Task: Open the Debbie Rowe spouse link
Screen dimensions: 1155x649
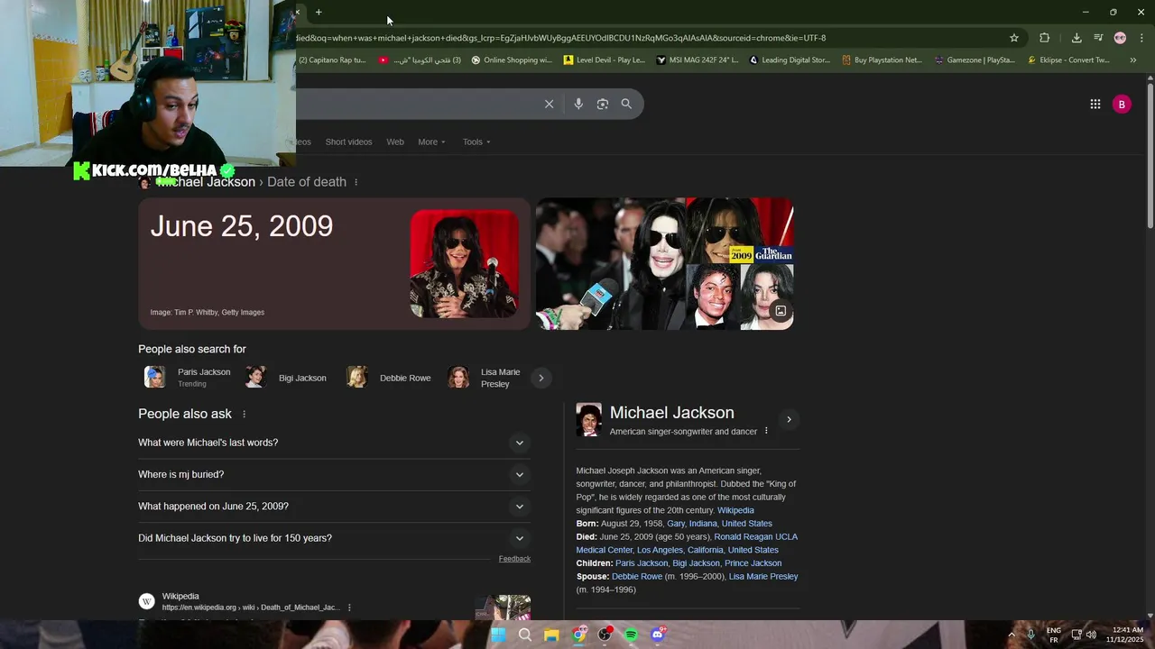Action: (x=637, y=577)
